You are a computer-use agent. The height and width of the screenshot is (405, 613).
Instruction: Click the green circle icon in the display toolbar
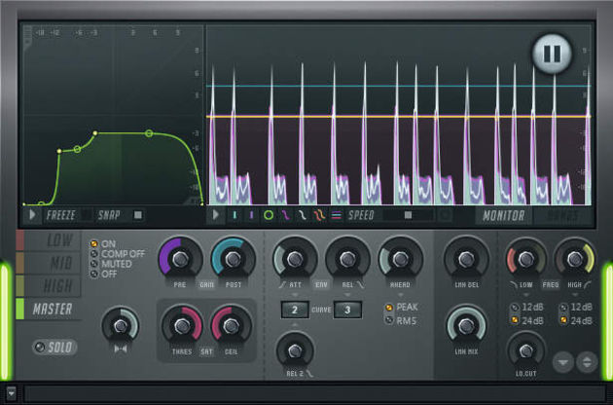(x=269, y=215)
